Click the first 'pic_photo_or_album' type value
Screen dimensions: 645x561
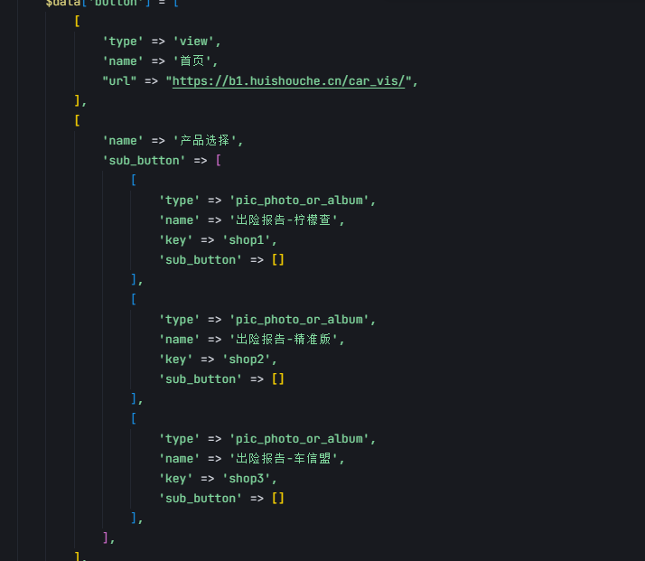pyautogui.click(x=299, y=201)
